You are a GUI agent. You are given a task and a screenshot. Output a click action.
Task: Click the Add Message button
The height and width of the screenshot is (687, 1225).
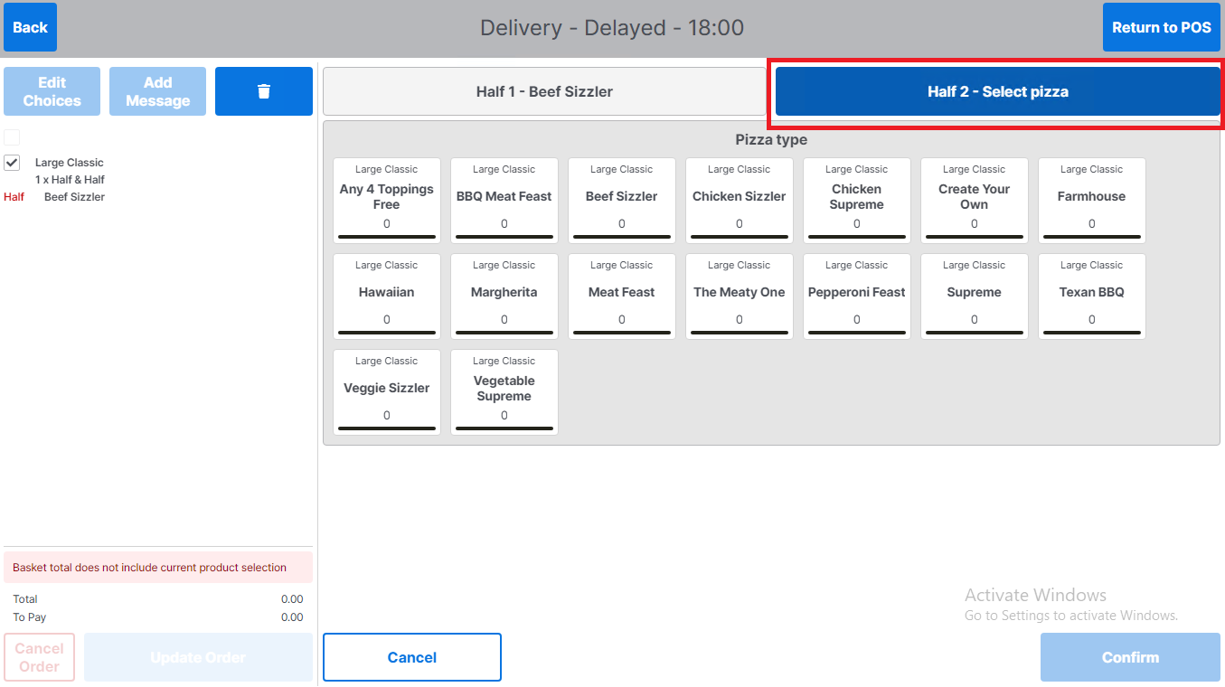(157, 91)
